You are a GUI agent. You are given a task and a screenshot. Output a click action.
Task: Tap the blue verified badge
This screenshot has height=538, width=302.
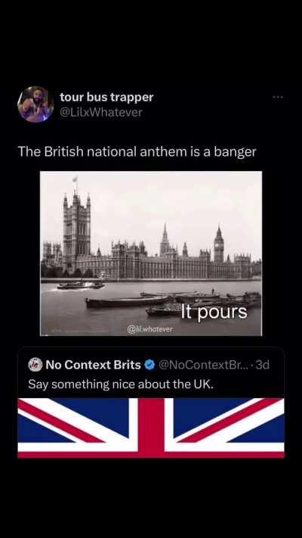pyautogui.click(x=149, y=365)
